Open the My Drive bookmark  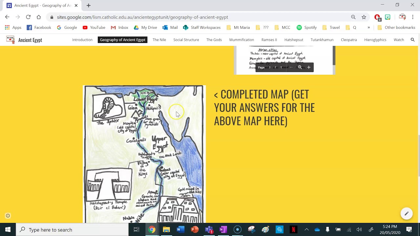145,28
